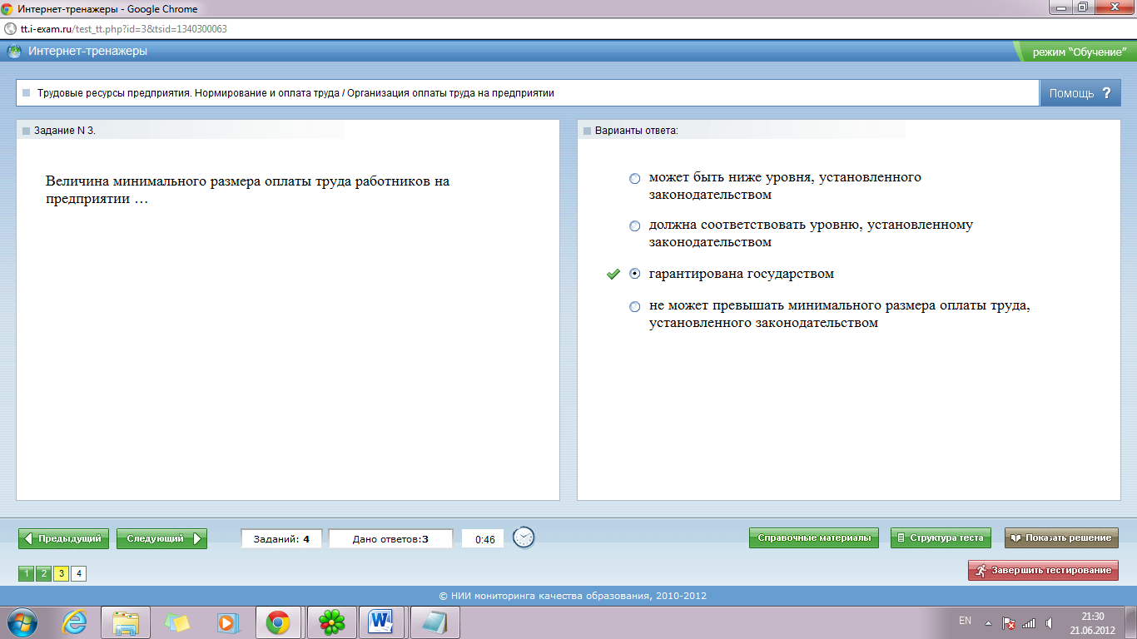Click the help question mark icon
The width and height of the screenshot is (1137, 639).
click(x=1106, y=93)
